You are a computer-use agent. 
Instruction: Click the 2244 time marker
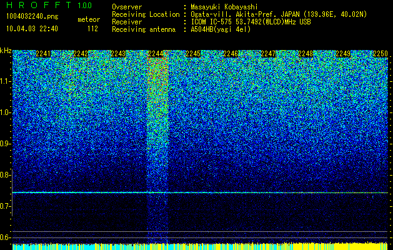pyautogui.click(x=156, y=54)
